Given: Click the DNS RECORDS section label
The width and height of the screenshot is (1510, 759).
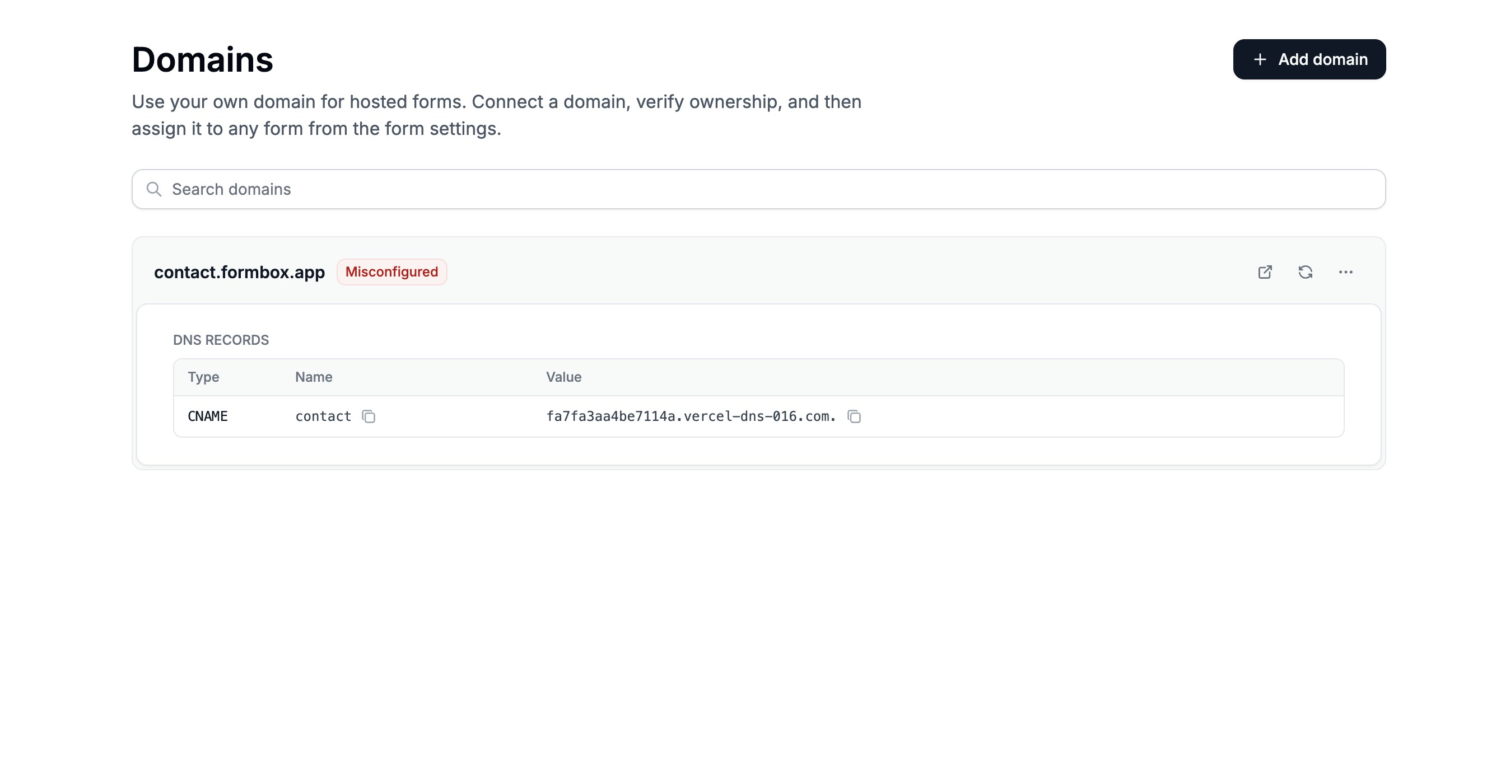Looking at the screenshot, I should coord(221,340).
